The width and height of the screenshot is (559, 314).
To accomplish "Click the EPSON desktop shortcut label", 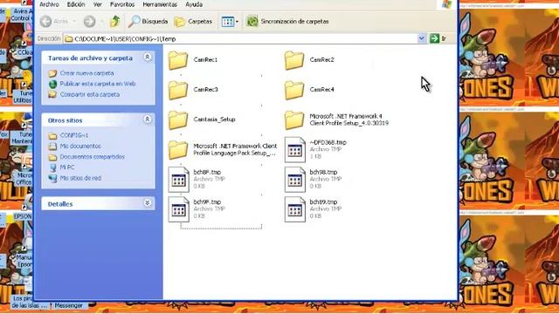I will pos(23,216).
